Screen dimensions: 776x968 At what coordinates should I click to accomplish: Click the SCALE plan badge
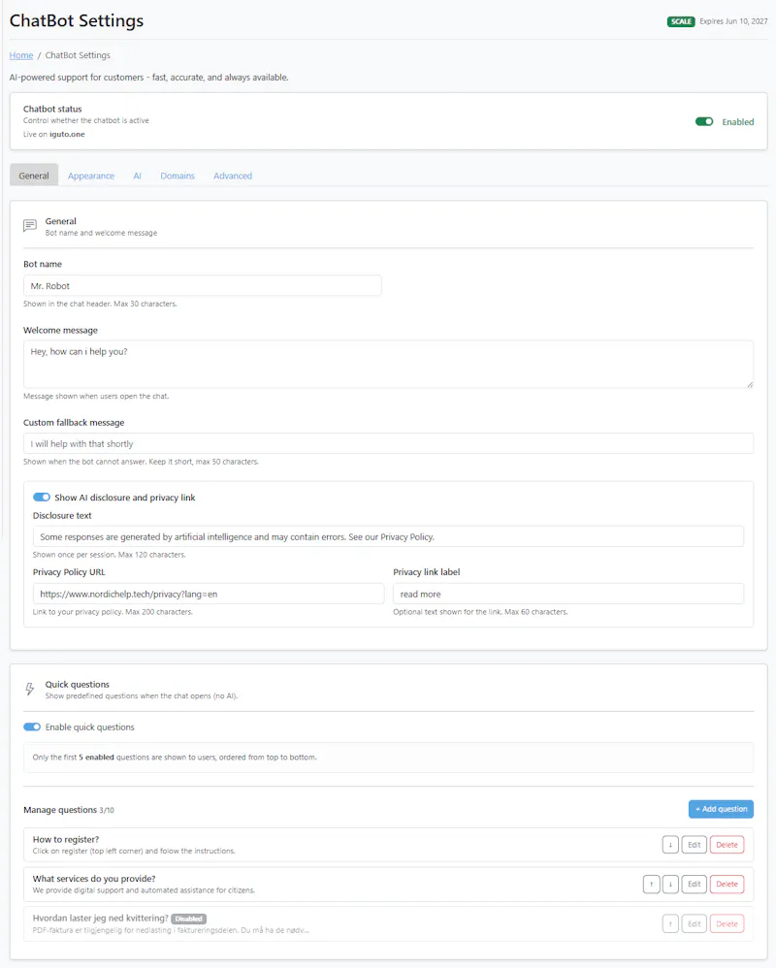(681, 21)
